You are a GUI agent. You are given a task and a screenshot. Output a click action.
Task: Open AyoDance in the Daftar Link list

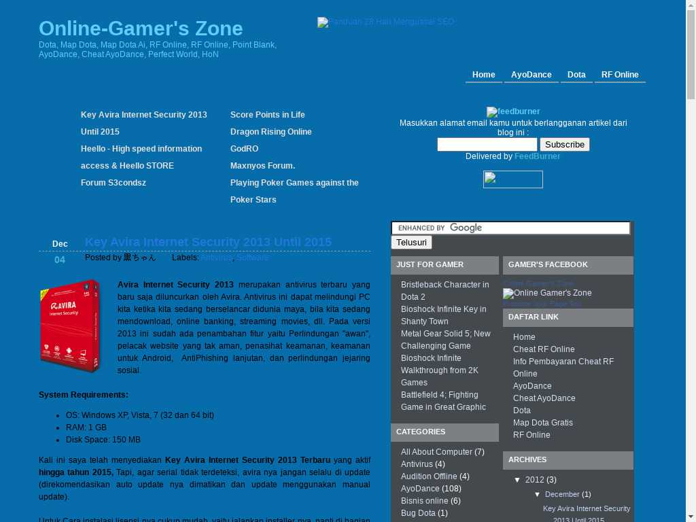(532, 386)
